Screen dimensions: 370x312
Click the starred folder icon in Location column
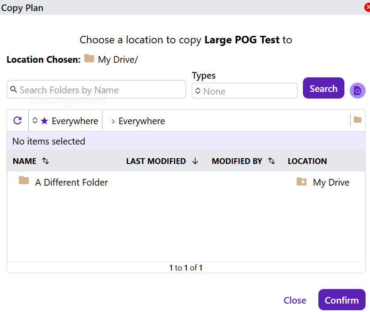302,182
